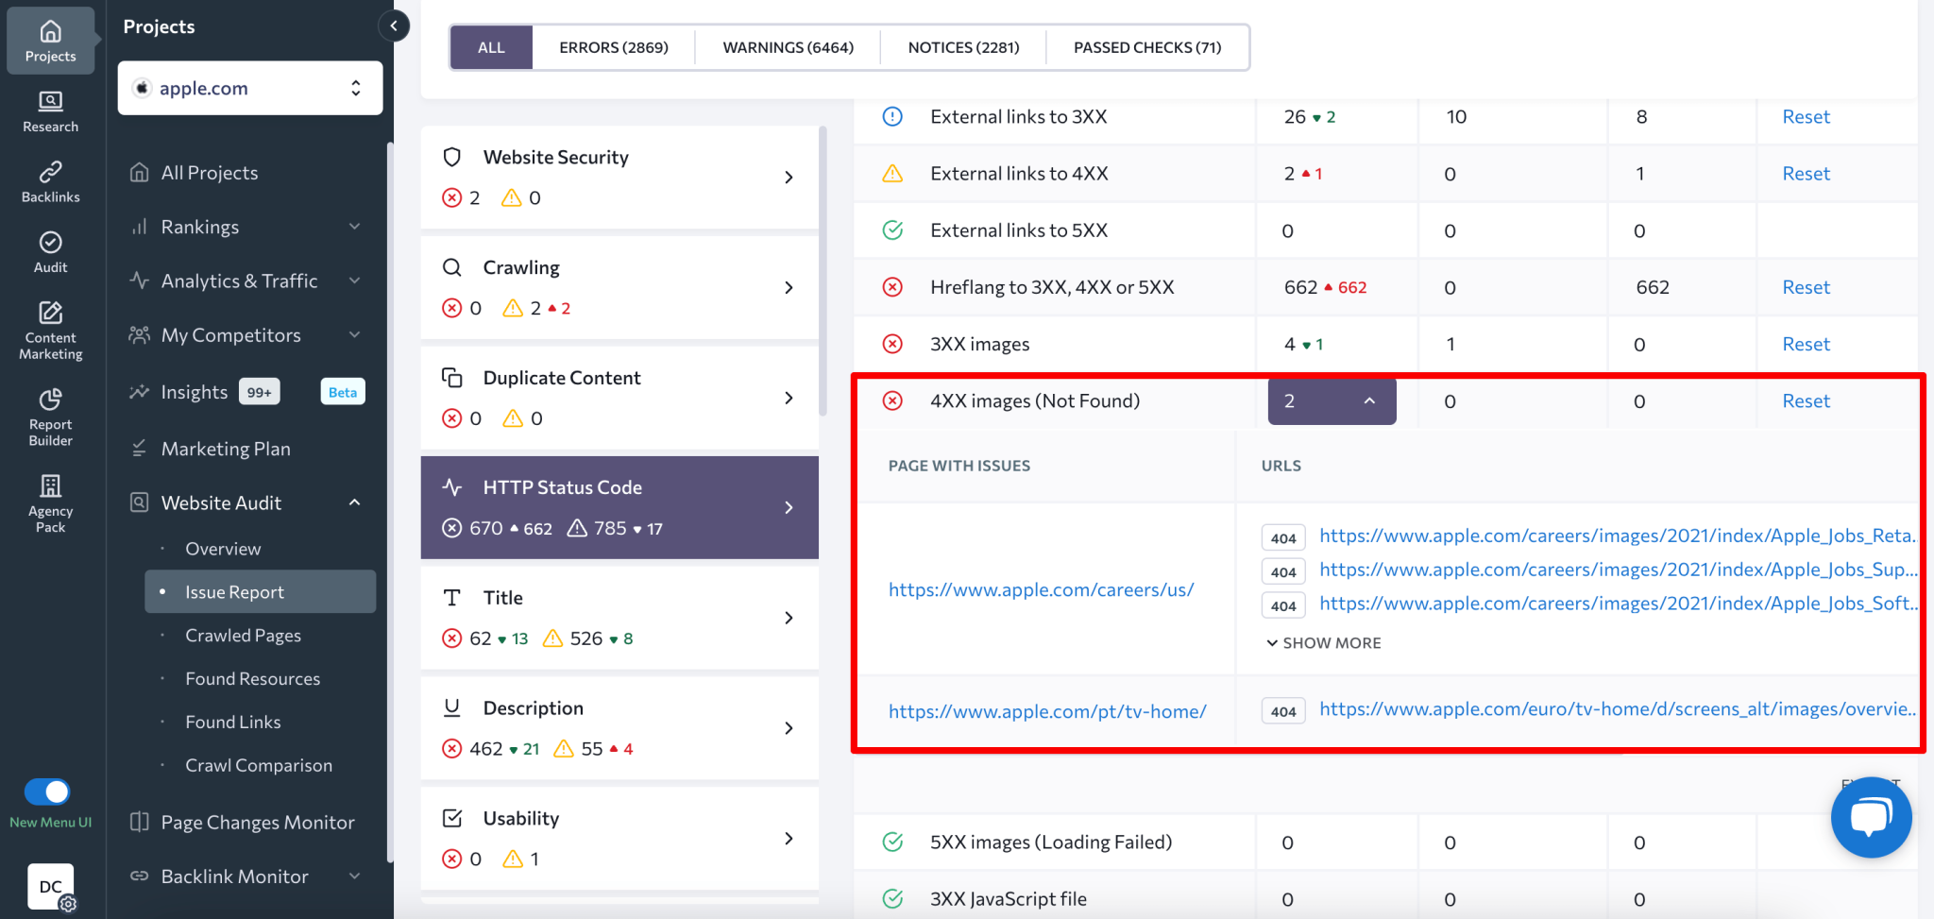Collapse sidebar with the arrow button
Screen dimensions: 1934x919
tap(394, 26)
